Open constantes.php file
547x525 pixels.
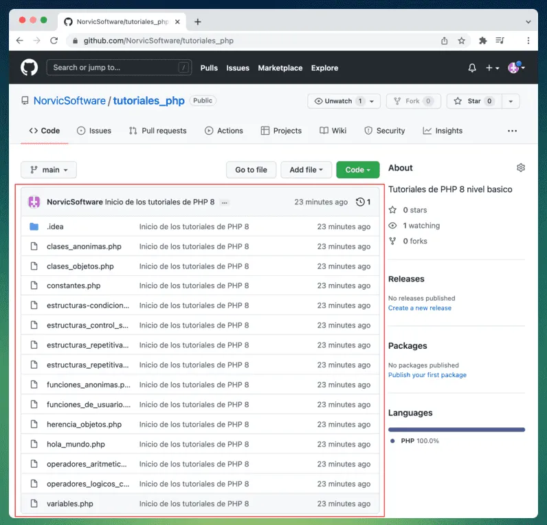pyautogui.click(x=74, y=286)
